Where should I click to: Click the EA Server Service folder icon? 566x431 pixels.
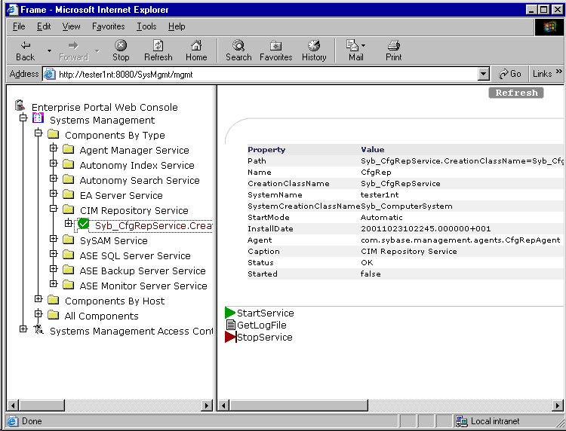click(68, 194)
